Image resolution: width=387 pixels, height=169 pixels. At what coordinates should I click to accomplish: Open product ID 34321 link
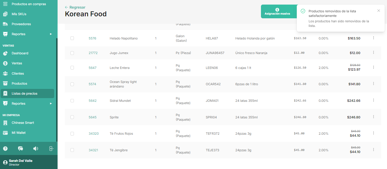tap(93, 150)
